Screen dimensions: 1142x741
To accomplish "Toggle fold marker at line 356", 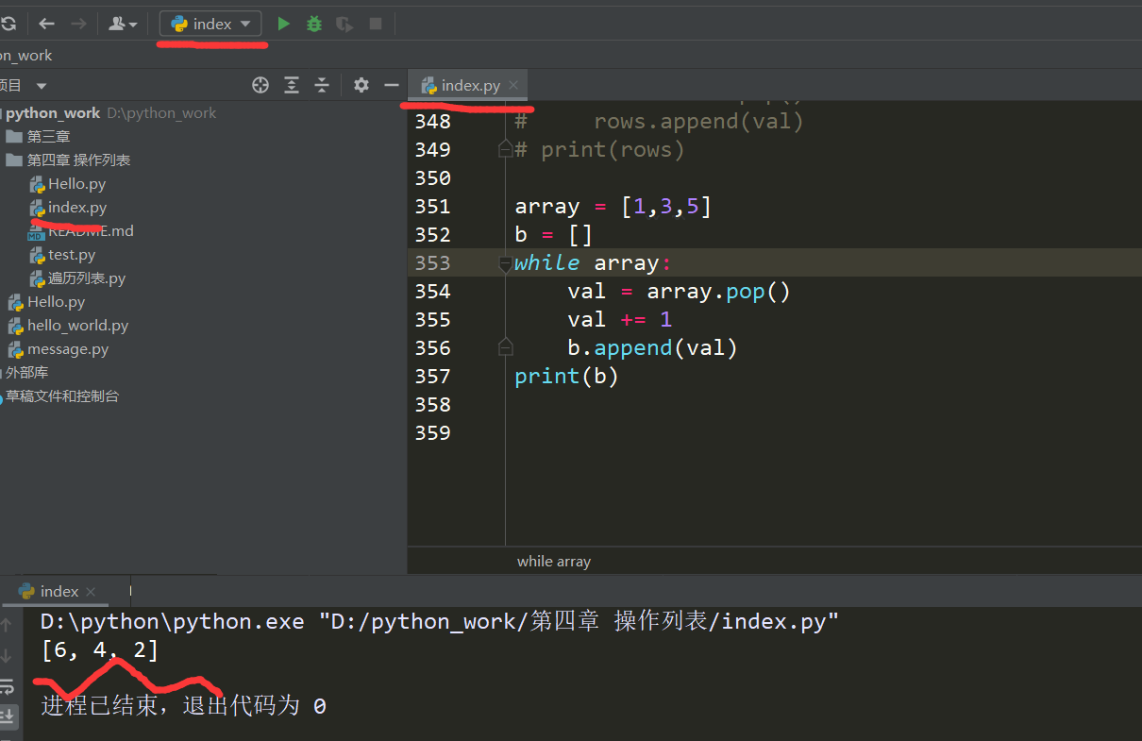I will pos(505,346).
